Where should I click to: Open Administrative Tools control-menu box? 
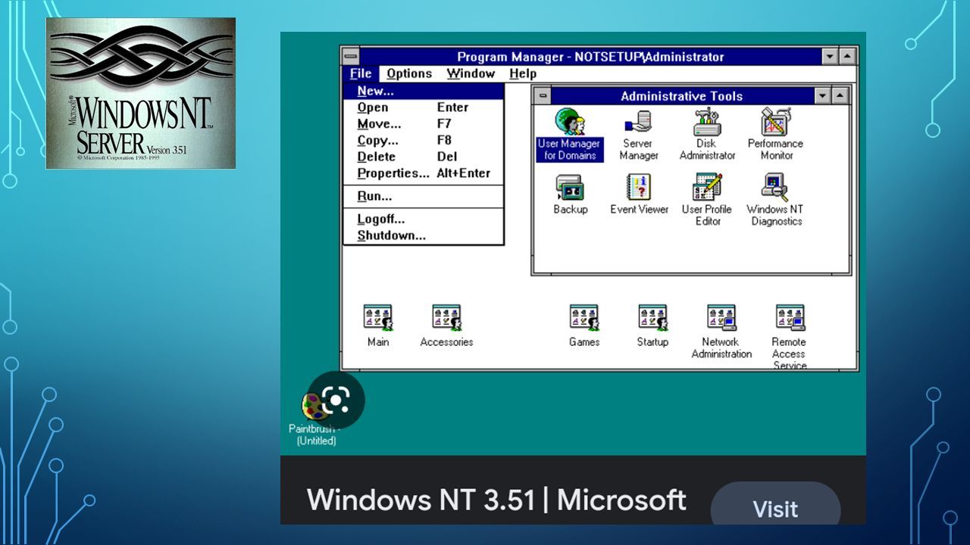point(542,96)
